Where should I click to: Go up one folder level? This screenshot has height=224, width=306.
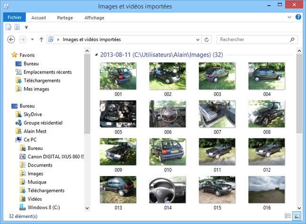coord(41,40)
